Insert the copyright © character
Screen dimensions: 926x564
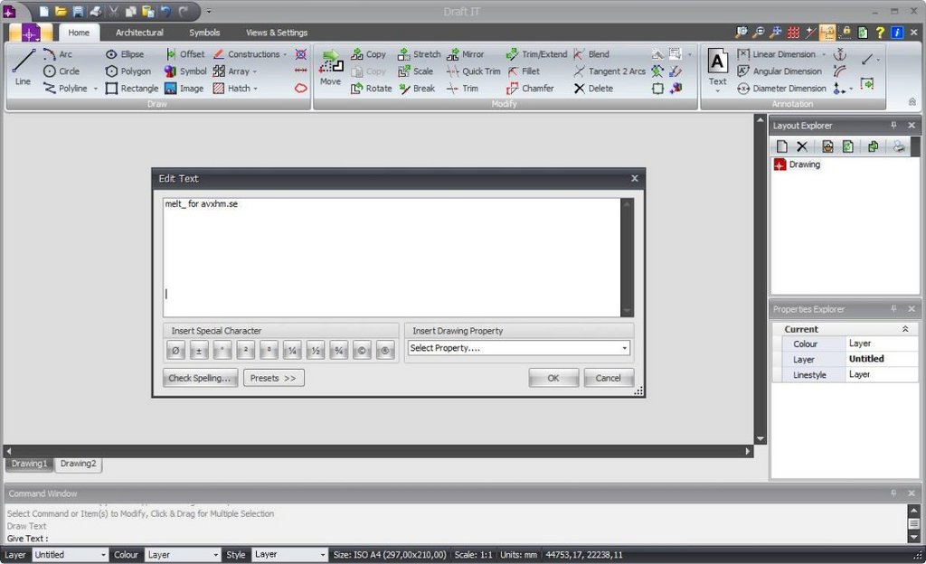click(362, 351)
